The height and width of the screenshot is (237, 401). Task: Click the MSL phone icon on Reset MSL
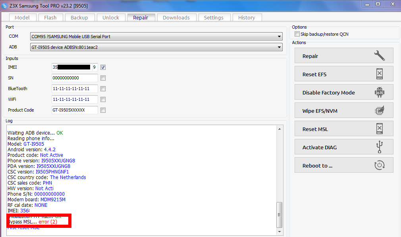[x=380, y=129]
